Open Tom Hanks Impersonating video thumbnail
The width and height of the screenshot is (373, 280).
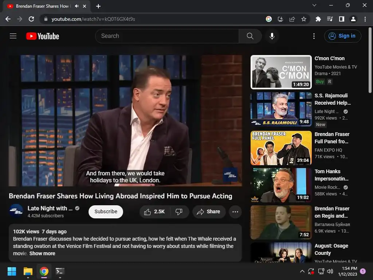(281, 185)
